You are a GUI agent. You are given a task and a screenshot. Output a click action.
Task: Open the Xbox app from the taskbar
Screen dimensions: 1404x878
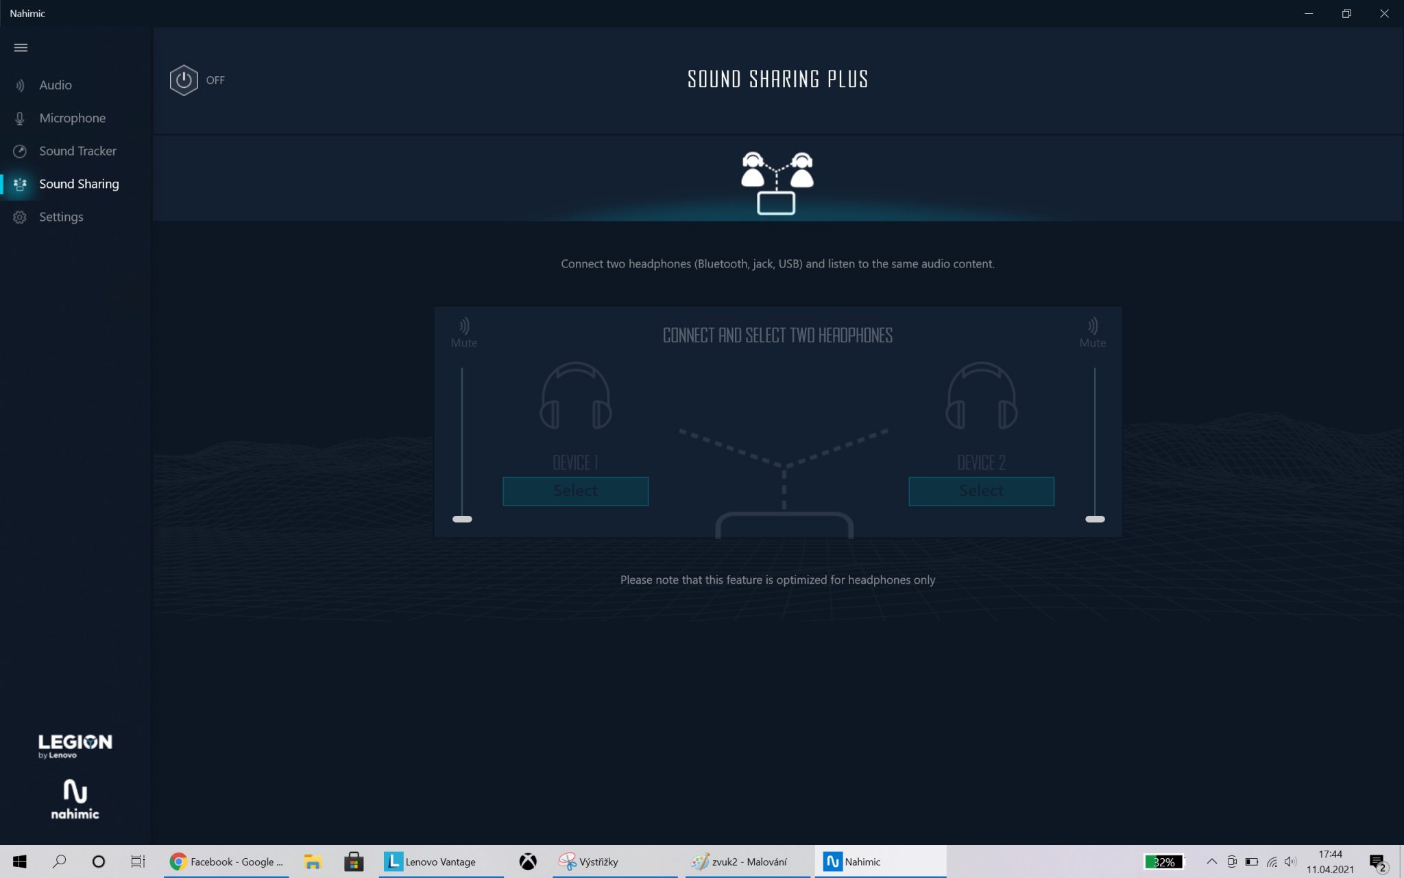pos(528,862)
